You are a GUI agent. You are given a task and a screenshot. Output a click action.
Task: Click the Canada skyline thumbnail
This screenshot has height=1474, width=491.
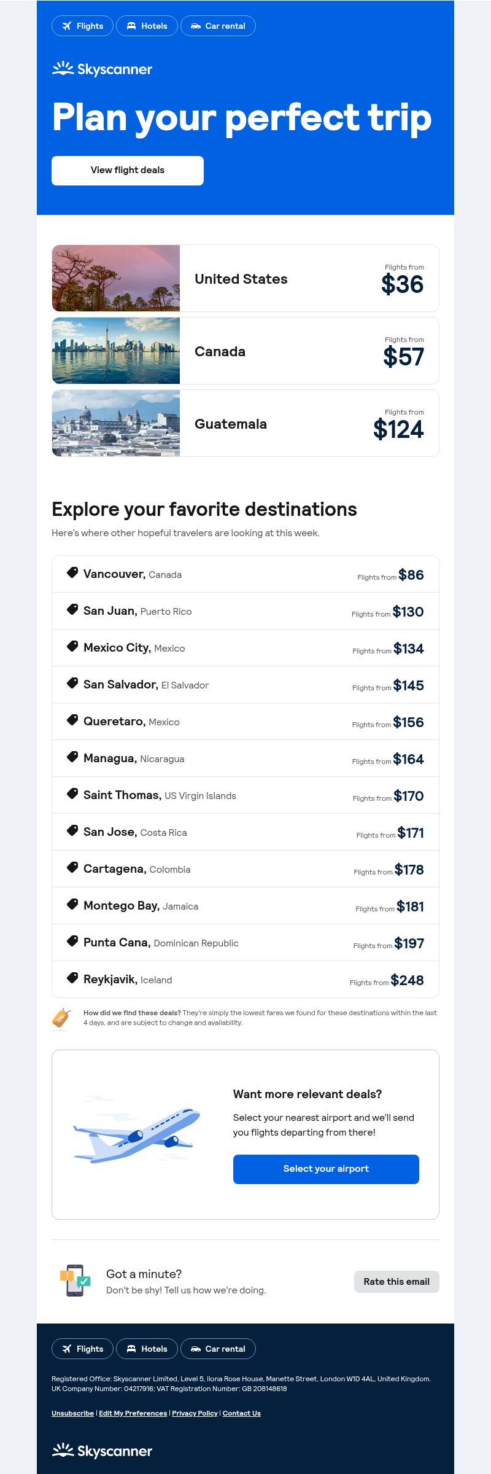[x=116, y=351]
